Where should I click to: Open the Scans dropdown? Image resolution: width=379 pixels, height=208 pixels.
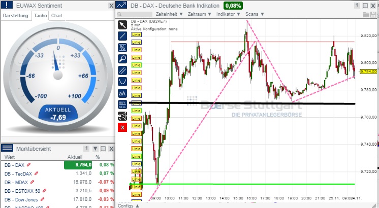point(255,14)
